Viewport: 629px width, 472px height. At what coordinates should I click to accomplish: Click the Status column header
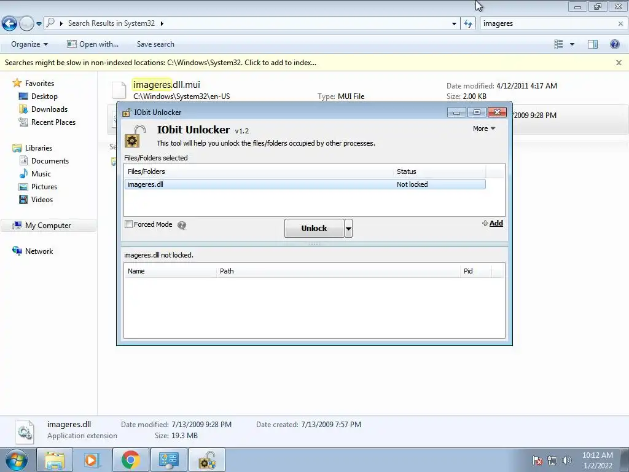click(x=439, y=171)
